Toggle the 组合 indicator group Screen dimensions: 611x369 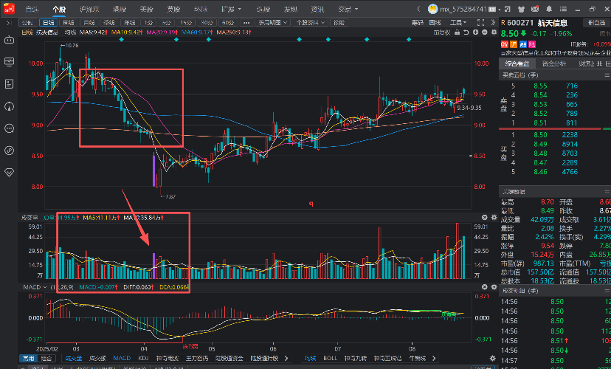[x=46, y=358]
